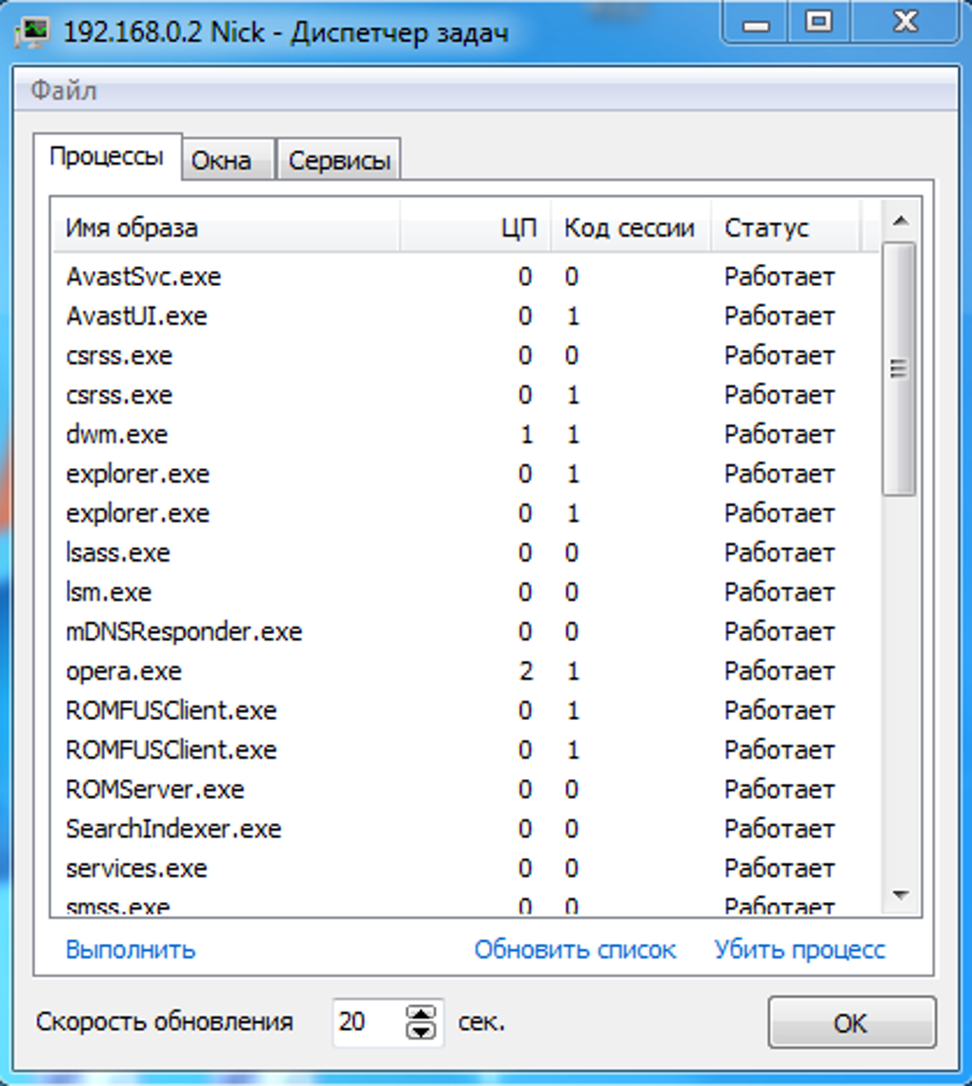The width and height of the screenshot is (972, 1086).
Task: Select the opera.exe process row
Action: tap(124, 671)
